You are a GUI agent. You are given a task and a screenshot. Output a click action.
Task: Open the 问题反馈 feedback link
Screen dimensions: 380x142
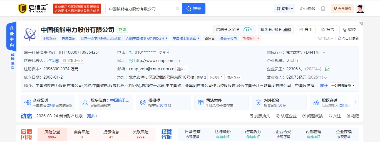312,116
